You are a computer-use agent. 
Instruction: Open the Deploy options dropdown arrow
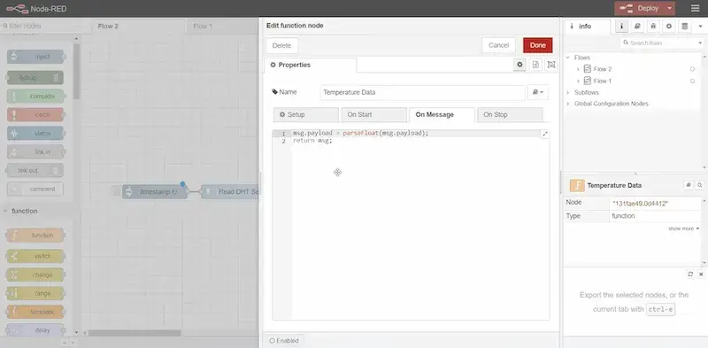[x=671, y=8]
